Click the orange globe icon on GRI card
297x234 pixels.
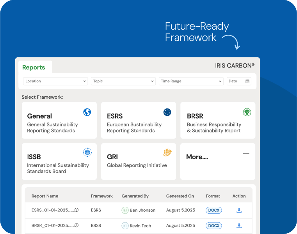click(167, 152)
